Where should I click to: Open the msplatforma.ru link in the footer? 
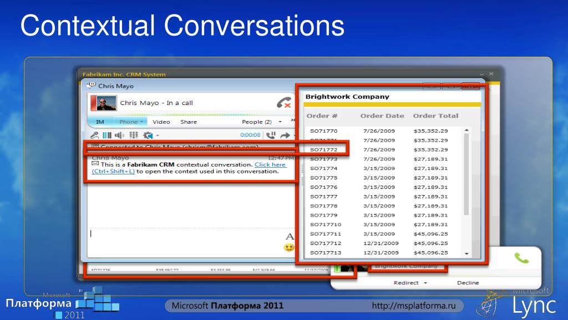(414, 306)
